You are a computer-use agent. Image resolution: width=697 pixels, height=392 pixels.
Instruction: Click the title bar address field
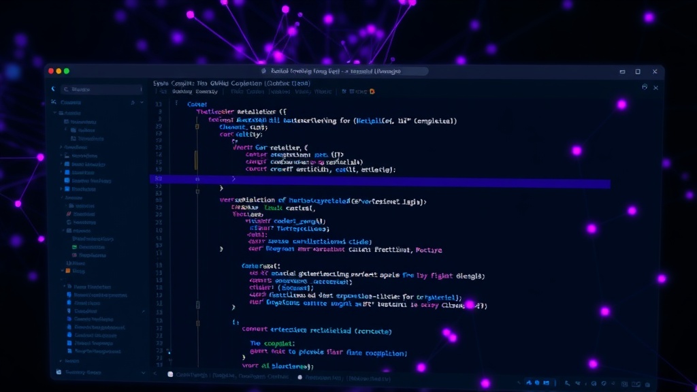pyautogui.click(x=343, y=71)
